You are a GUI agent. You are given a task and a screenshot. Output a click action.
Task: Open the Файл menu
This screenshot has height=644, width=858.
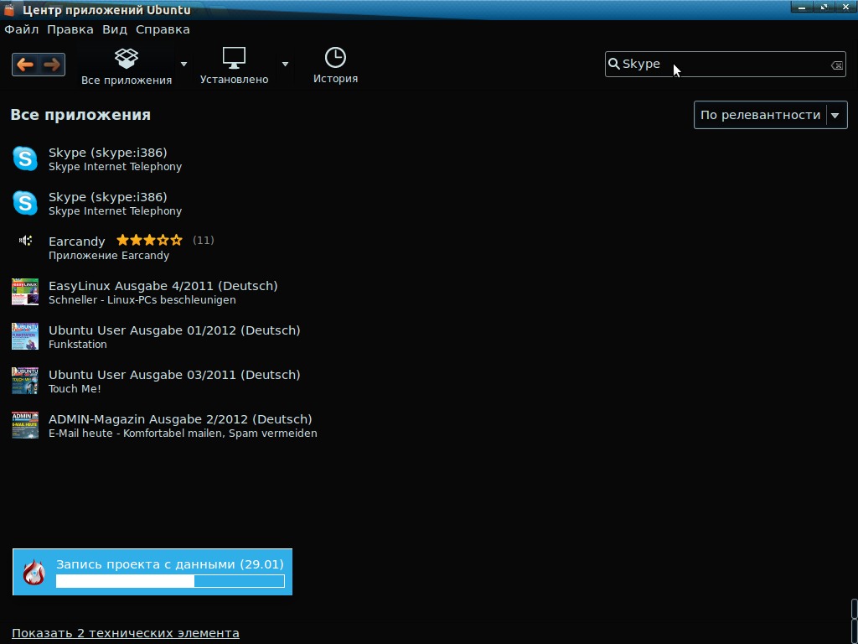[21, 29]
